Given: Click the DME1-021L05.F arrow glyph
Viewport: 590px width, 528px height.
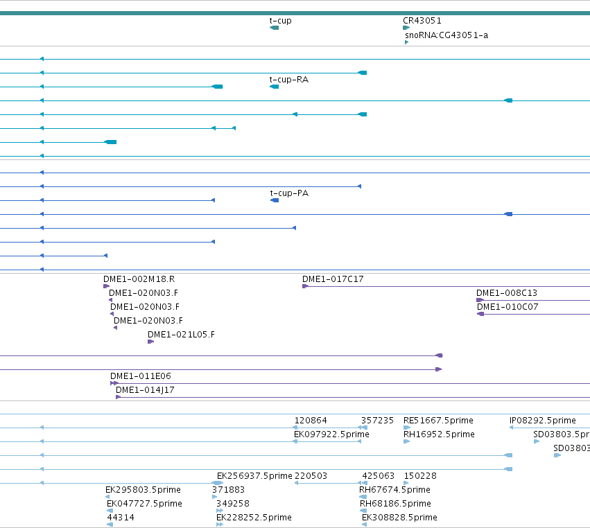Looking at the screenshot, I should coord(151,342).
